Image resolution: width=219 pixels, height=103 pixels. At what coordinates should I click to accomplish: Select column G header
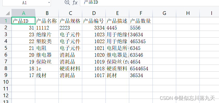164,13
